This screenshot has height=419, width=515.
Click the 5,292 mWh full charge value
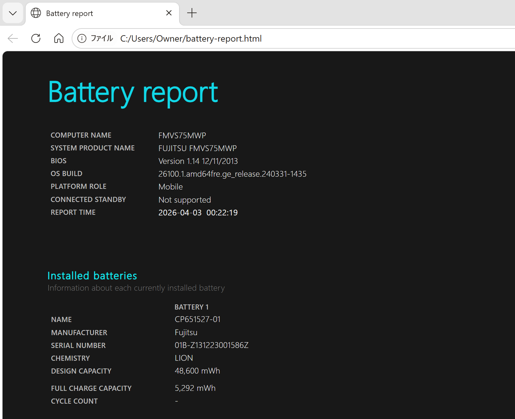195,388
